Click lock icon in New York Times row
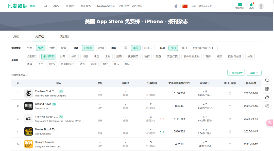 (x=230, y=93)
